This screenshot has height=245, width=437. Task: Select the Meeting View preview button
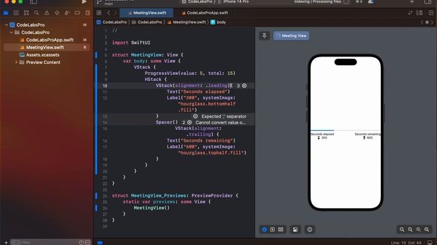click(x=291, y=35)
